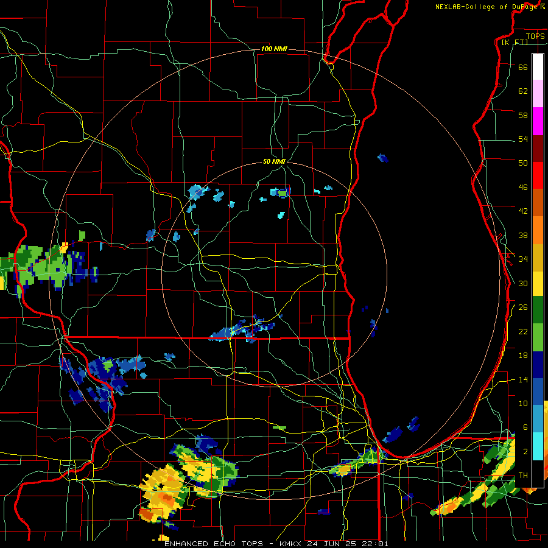Image resolution: width=548 pixels, height=548 pixels.
Task: Pick the white swatch in the TOPS legend
Action: coord(538,67)
